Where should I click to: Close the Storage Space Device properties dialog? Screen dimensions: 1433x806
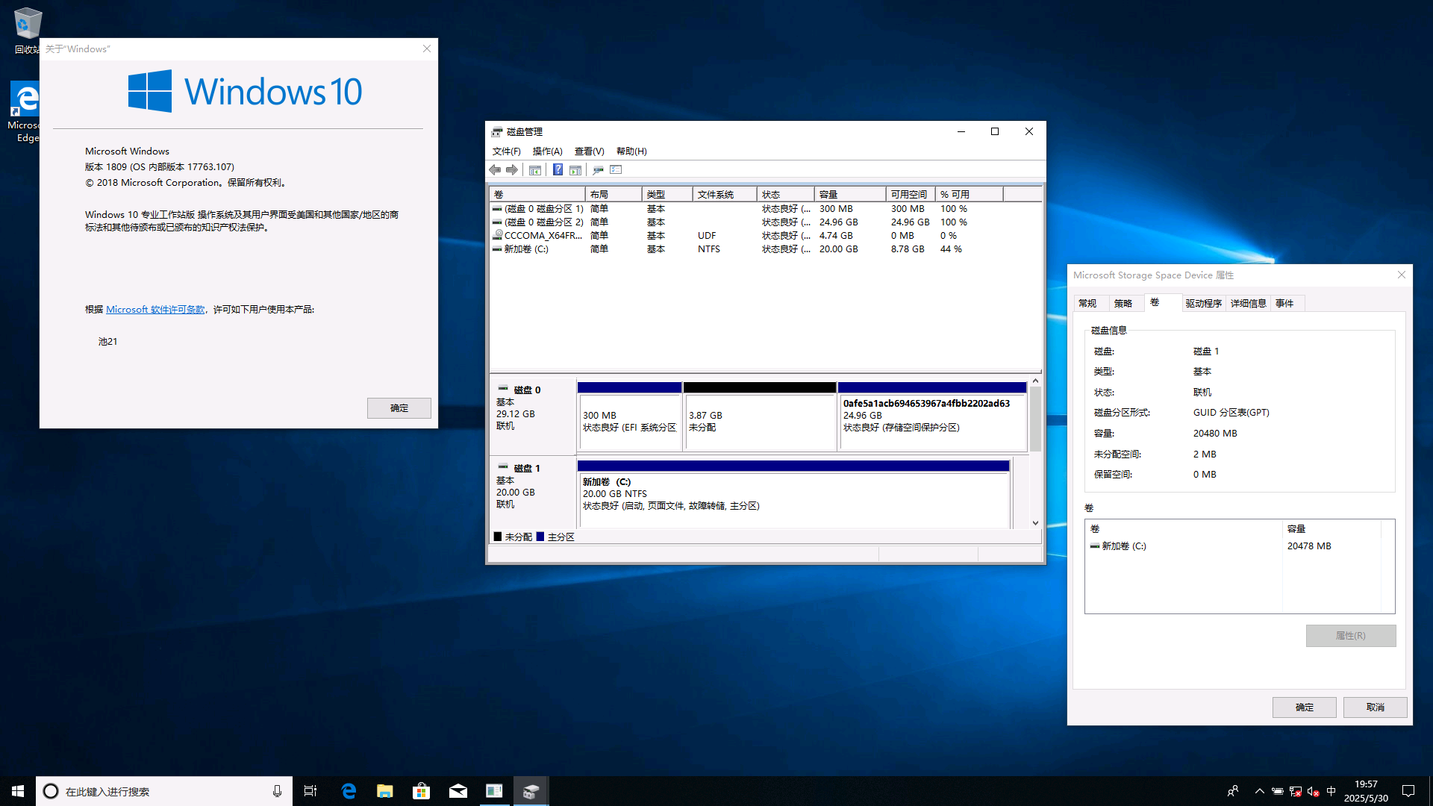coord(1402,275)
